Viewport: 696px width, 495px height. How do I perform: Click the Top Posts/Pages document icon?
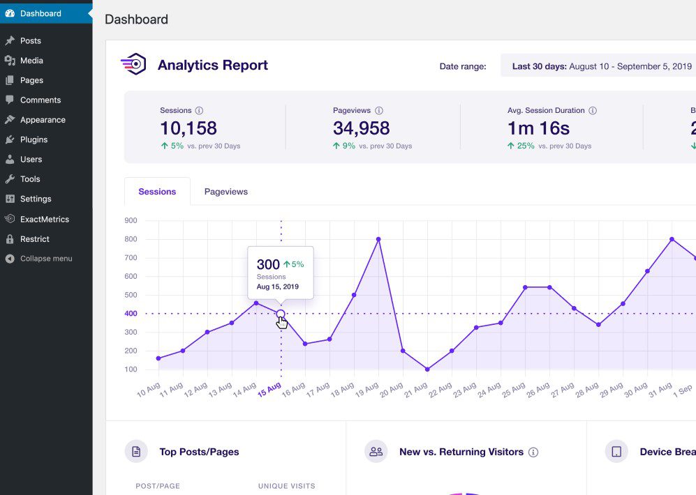point(136,452)
